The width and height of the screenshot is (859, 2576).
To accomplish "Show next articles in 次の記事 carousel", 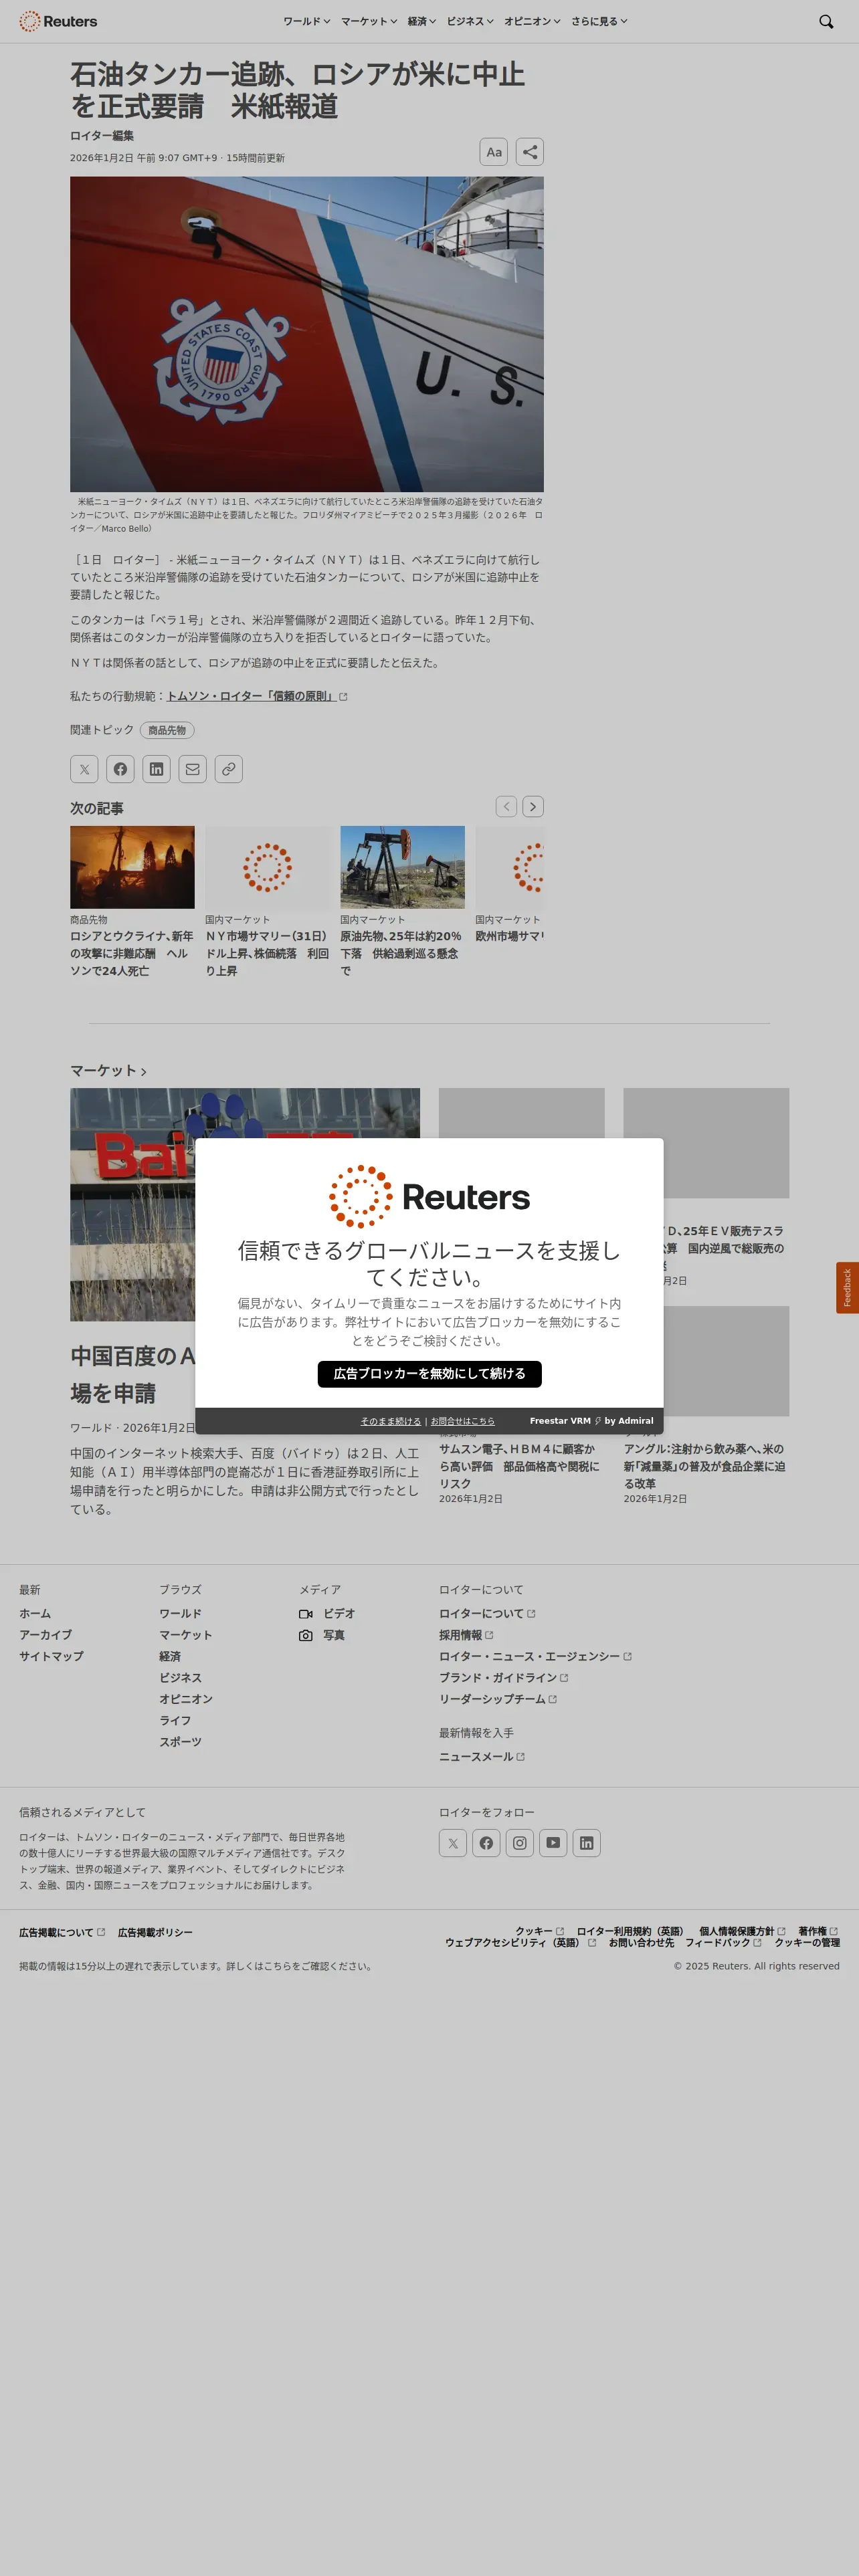I will 533,806.
